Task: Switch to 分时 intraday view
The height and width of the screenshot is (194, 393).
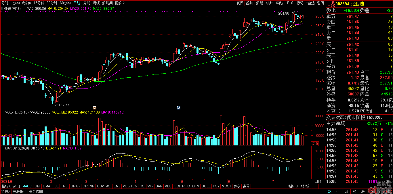Action: tap(5, 3)
